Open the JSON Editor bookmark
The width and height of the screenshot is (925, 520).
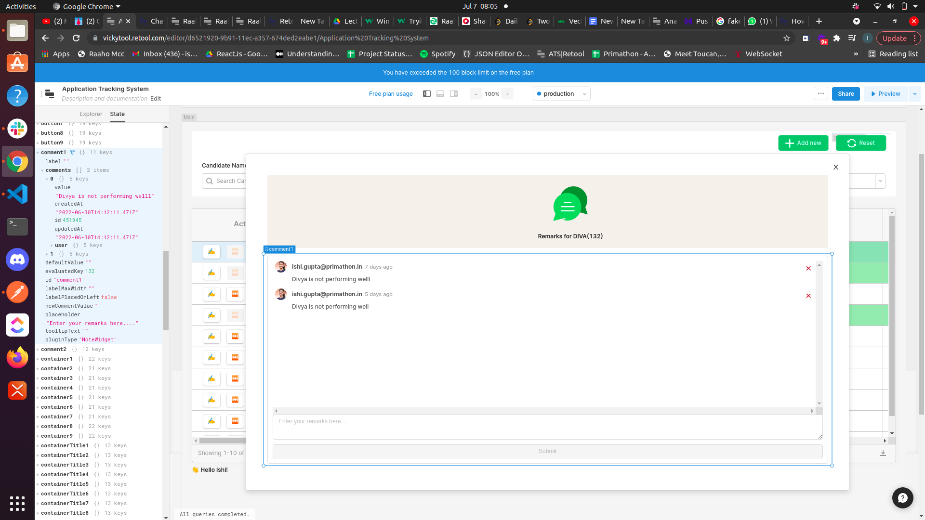[x=496, y=54]
